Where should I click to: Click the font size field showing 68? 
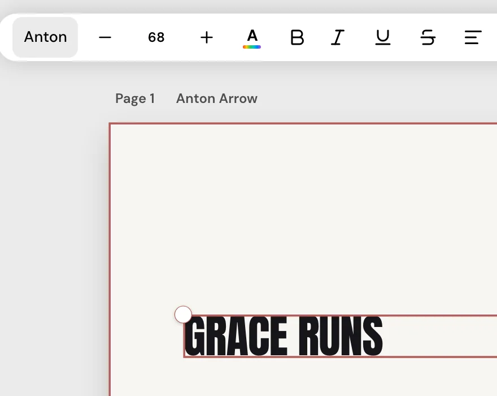156,37
